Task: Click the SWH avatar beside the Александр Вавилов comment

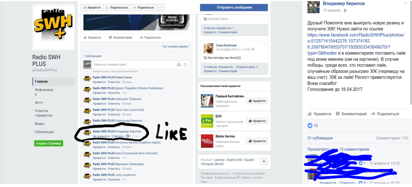Action: pos(87,123)
